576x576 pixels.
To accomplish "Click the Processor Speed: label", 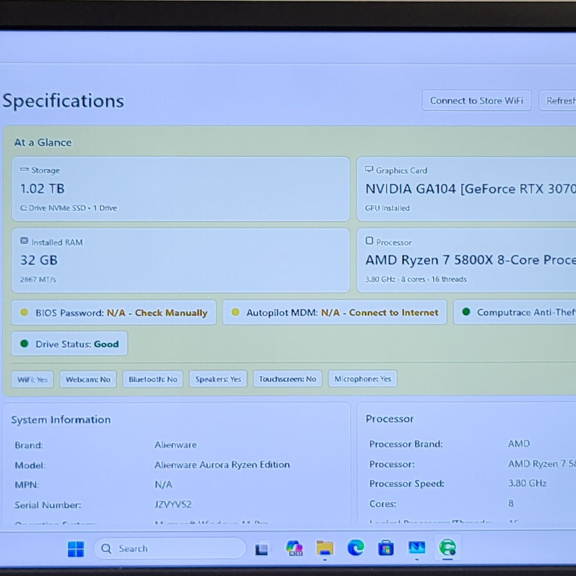I will click(x=407, y=484).
